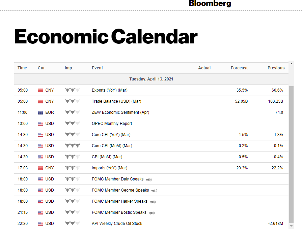Click the Tuesday, April 13, 2021 date row
The height and width of the screenshot is (235, 302).
[151, 79]
